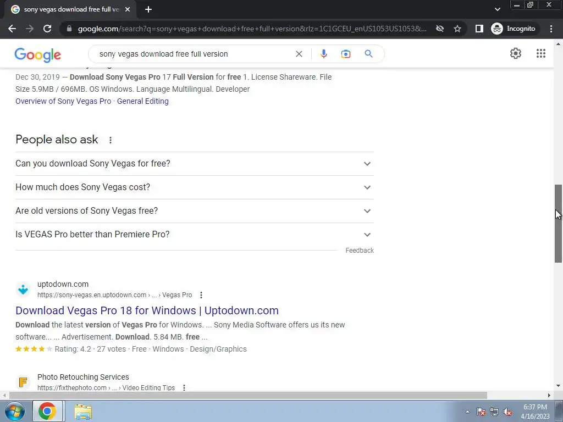This screenshot has height=422, width=563.
Task: Open the side panel icon
Action: click(479, 29)
